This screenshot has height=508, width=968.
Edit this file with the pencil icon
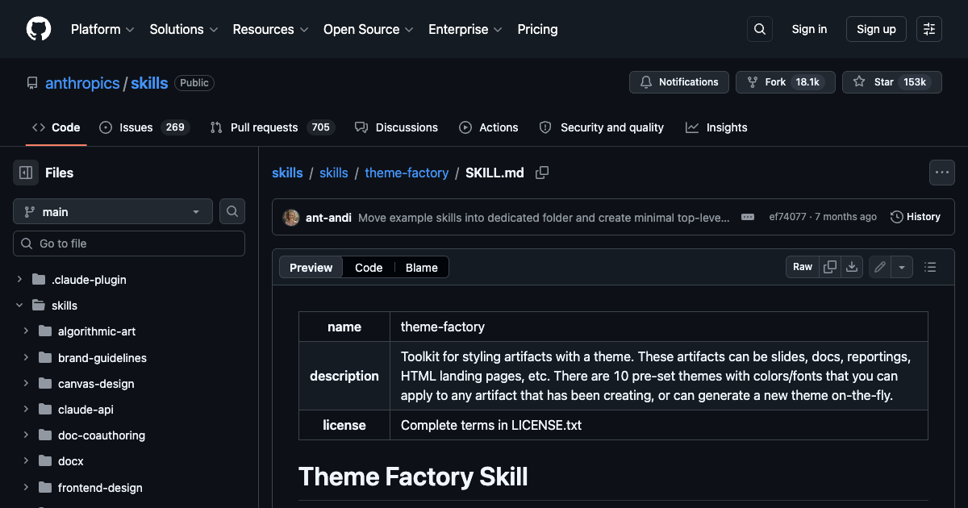point(880,267)
